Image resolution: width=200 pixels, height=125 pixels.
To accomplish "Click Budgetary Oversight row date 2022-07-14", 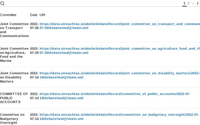I will tap(34, 117).
